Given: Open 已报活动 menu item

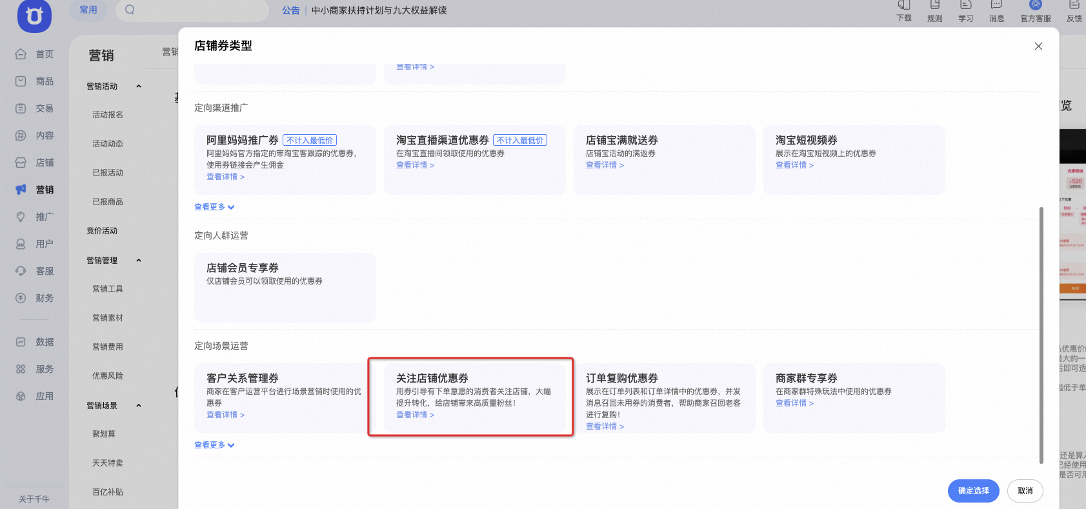Looking at the screenshot, I should (108, 173).
